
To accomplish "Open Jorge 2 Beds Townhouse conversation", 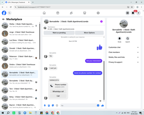I will [x=19, y=34].
